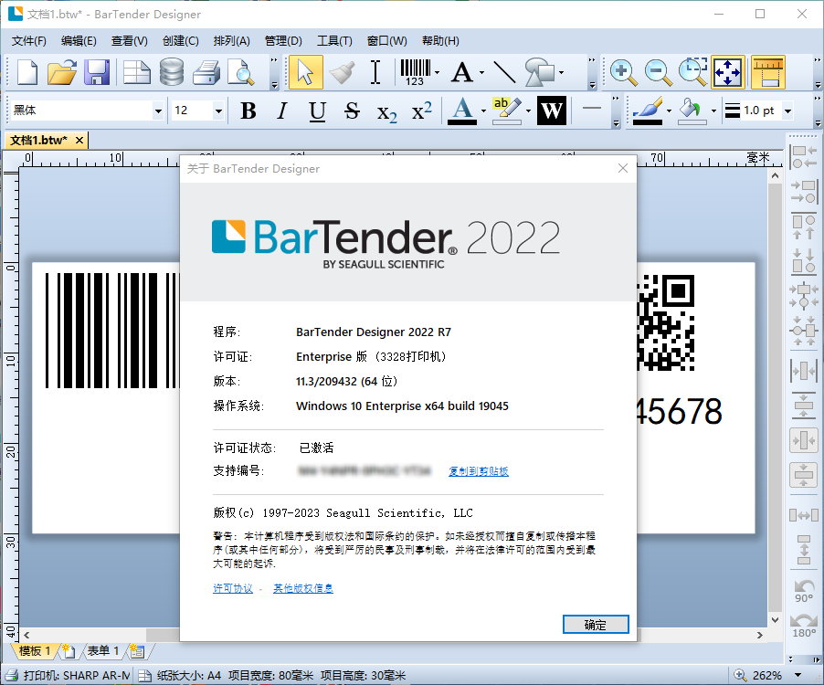Viewport: 824px width, 685px height.
Task: Choose the barcode creation tool
Action: point(415,72)
